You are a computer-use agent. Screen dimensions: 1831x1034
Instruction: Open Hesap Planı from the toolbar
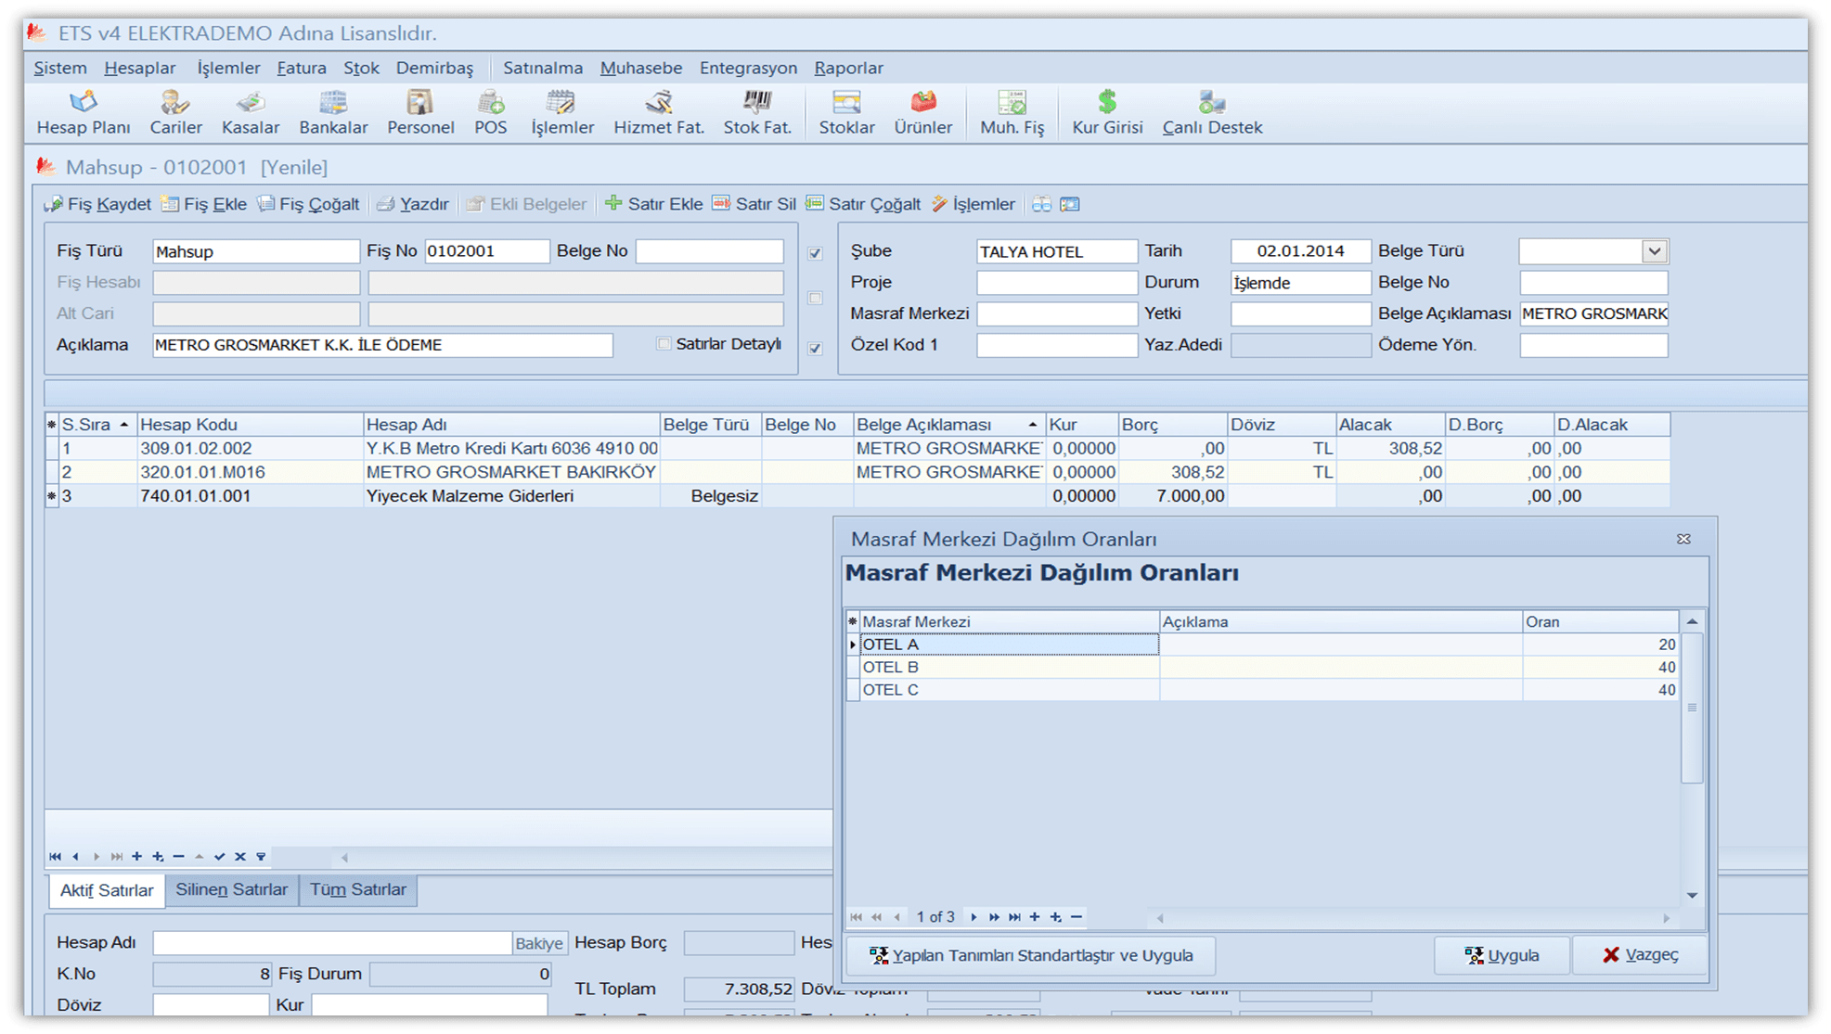[x=84, y=113]
